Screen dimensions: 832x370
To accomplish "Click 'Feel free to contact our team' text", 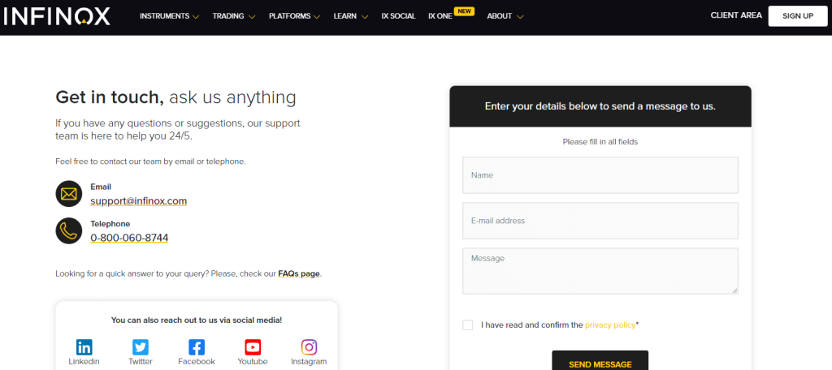I will [x=150, y=161].
